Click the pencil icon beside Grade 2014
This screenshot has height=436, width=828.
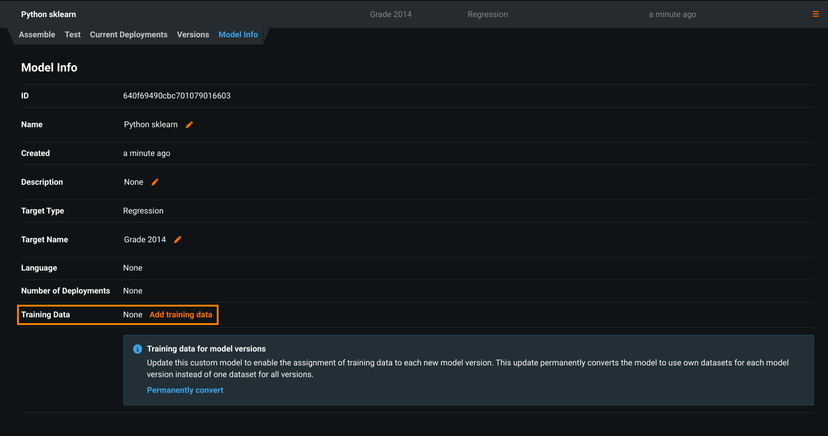click(178, 240)
